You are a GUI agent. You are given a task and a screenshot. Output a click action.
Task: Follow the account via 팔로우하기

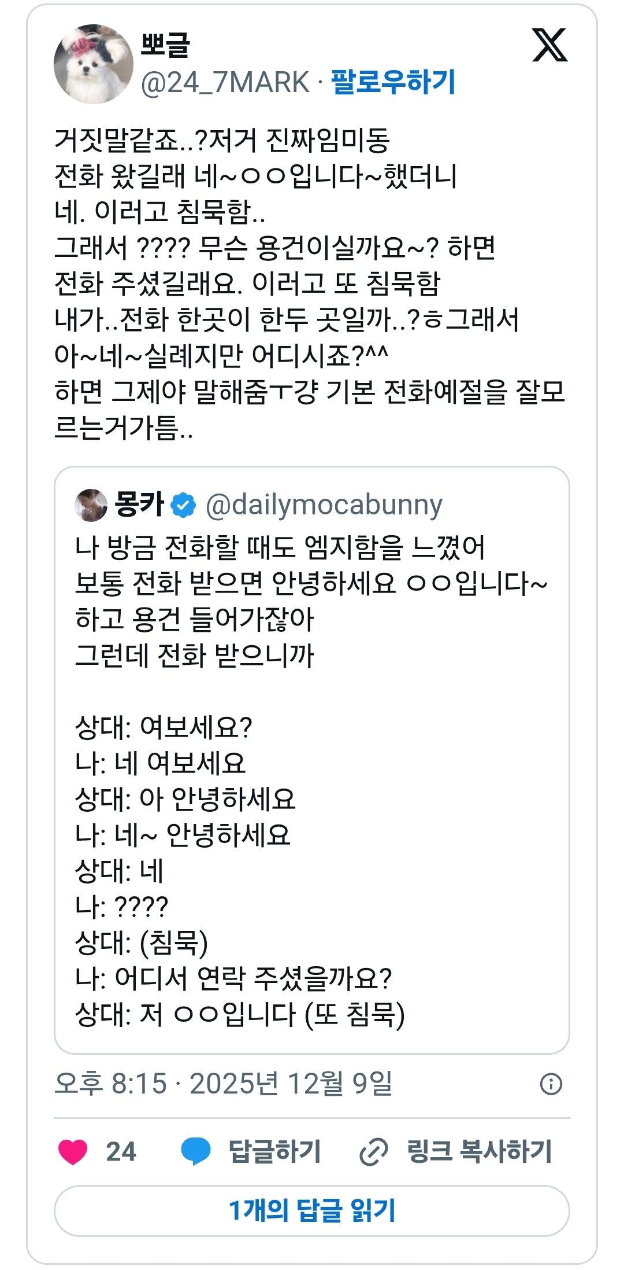tap(393, 82)
